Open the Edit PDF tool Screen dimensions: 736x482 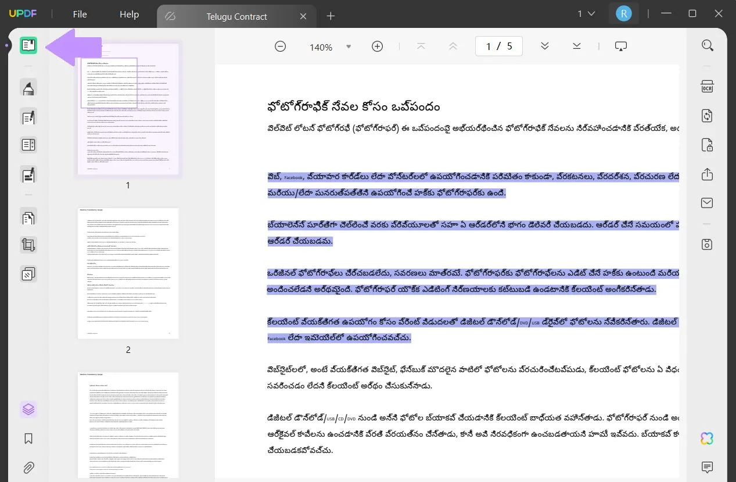coord(28,117)
